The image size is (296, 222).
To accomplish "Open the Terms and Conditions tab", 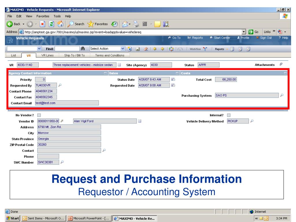I will (110, 55).
